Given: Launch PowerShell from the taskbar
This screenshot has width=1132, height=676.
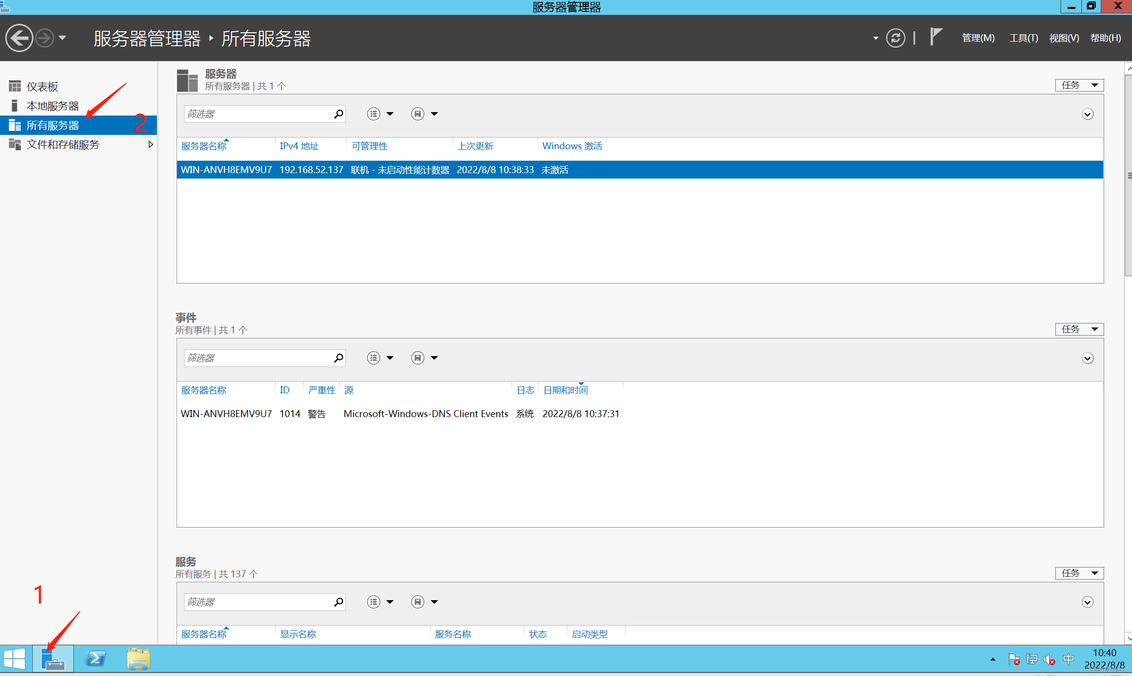Looking at the screenshot, I should 96,659.
